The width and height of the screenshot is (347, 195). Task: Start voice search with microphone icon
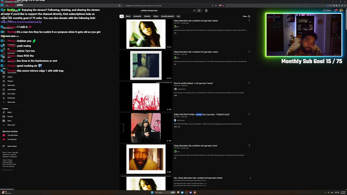click(206, 11)
